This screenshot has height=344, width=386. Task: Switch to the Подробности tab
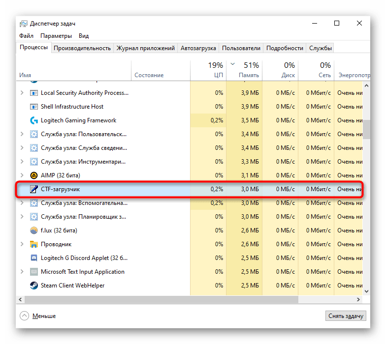click(x=285, y=48)
